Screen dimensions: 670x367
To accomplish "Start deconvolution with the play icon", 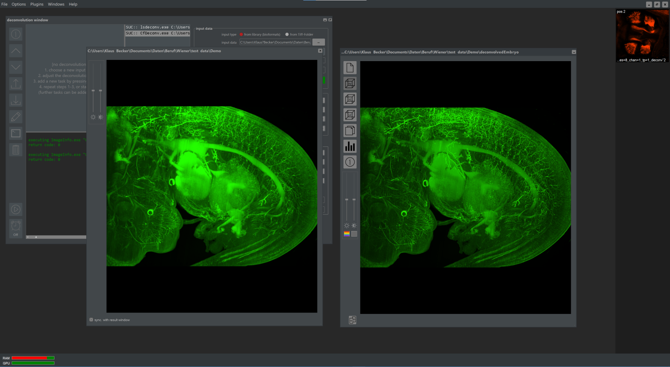I will [x=15, y=209].
